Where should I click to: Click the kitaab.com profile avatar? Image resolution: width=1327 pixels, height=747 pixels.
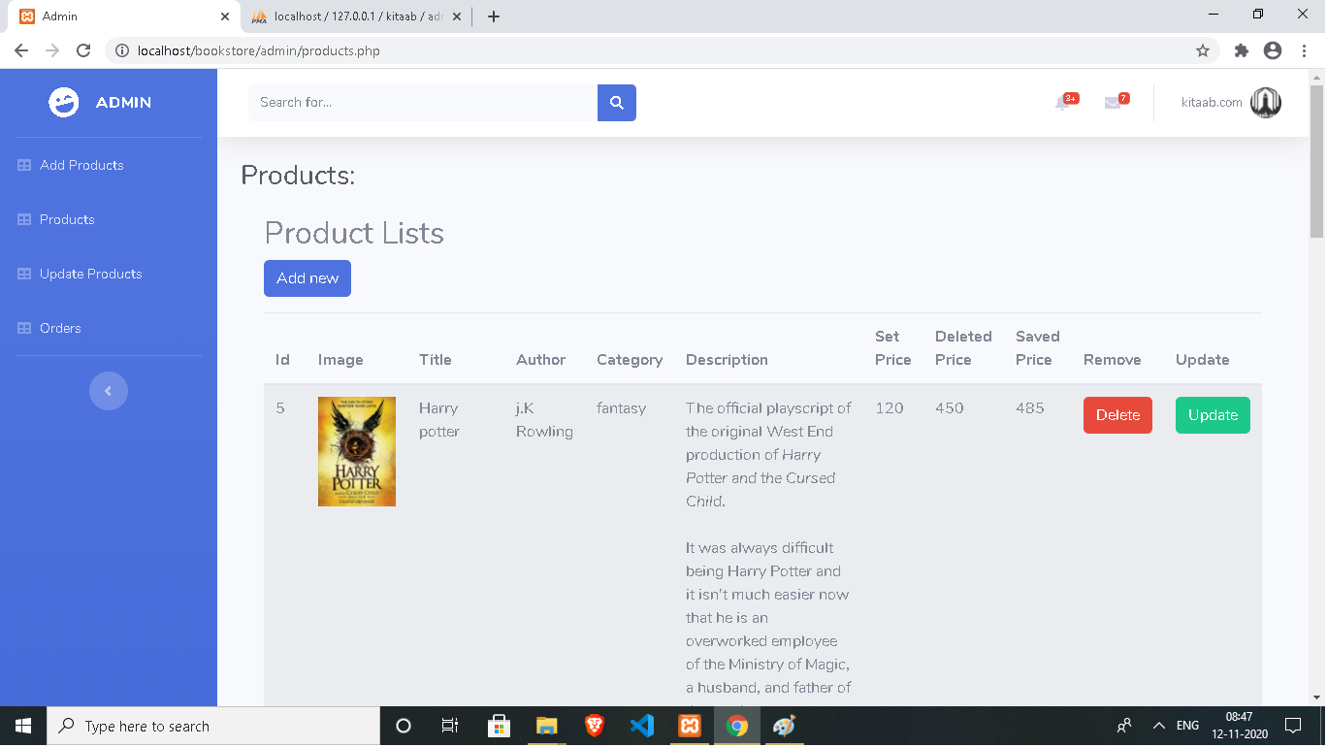pyautogui.click(x=1266, y=101)
